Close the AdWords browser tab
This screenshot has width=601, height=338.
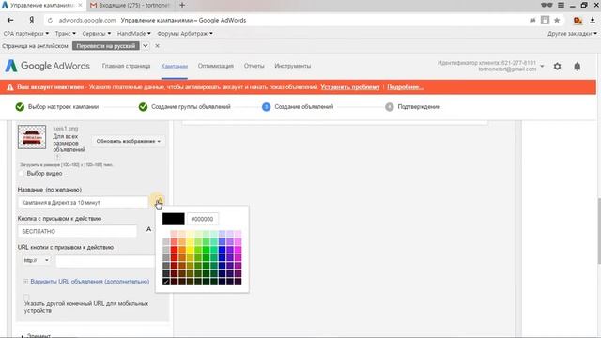pyautogui.click(x=80, y=5)
